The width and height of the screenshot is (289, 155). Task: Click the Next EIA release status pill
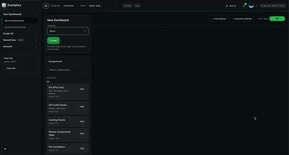click(273, 6)
